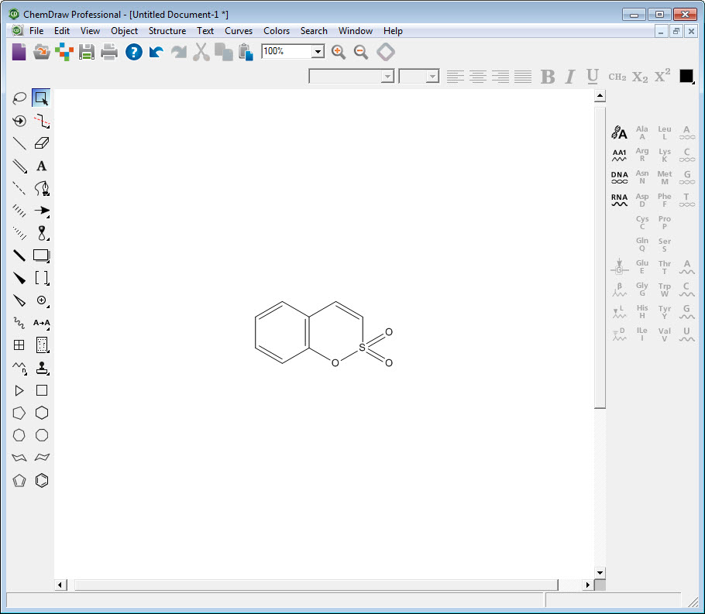The image size is (705, 614).
Task: Open the 100% zoom dropdown
Action: [x=317, y=52]
